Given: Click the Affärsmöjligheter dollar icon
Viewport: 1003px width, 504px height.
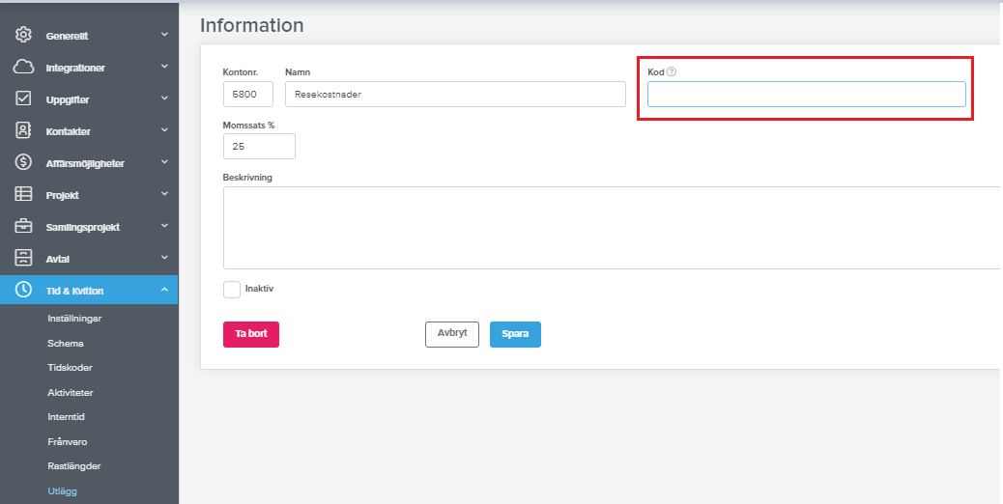Looking at the screenshot, I should [24, 163].
